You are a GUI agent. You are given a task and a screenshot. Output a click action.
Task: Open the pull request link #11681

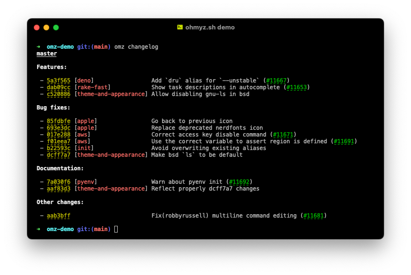314,216
